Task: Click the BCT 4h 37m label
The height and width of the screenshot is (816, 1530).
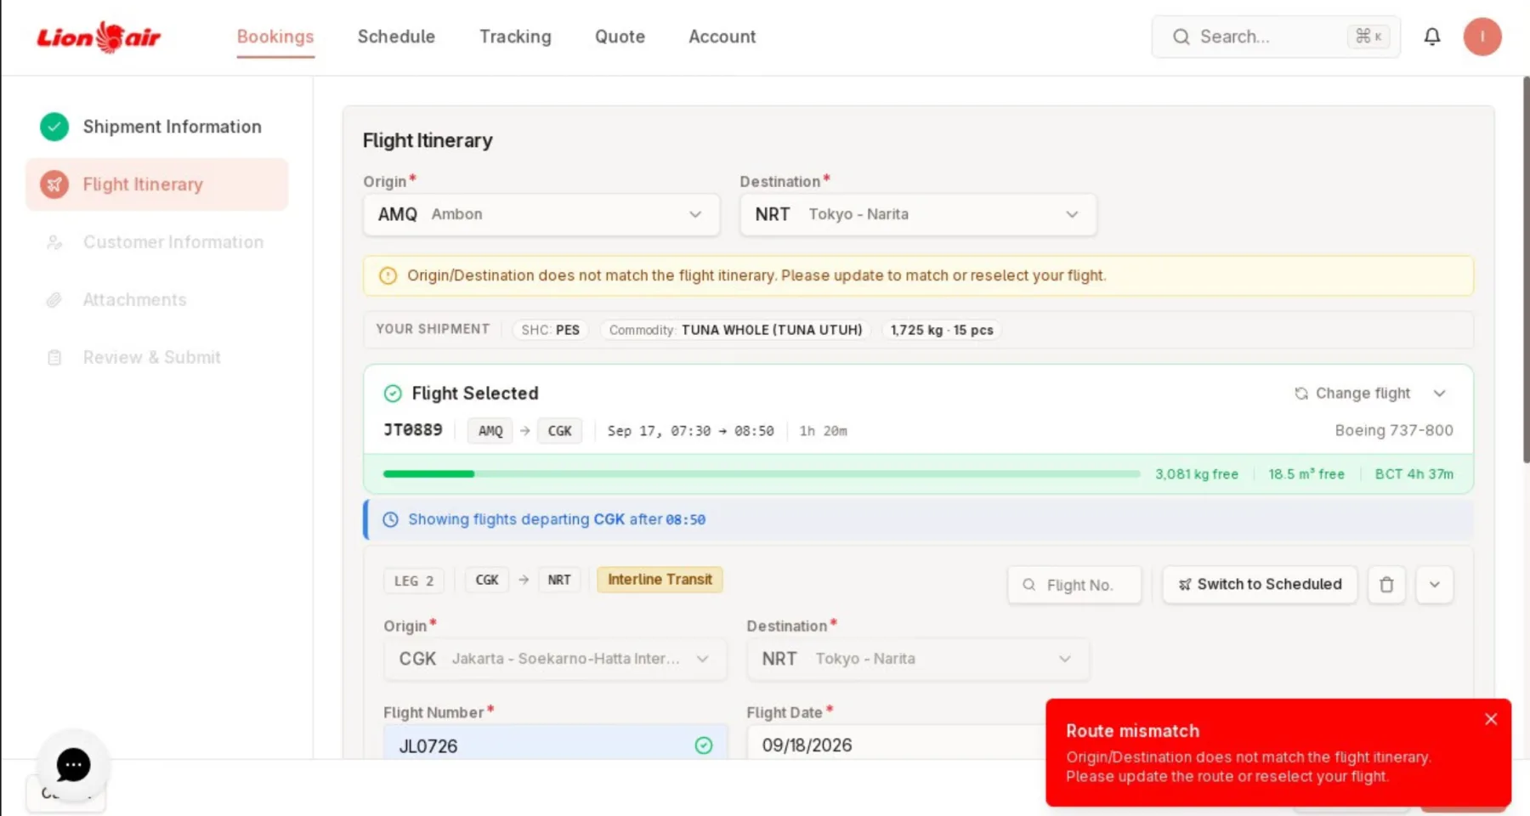Action: point(1414,474)
